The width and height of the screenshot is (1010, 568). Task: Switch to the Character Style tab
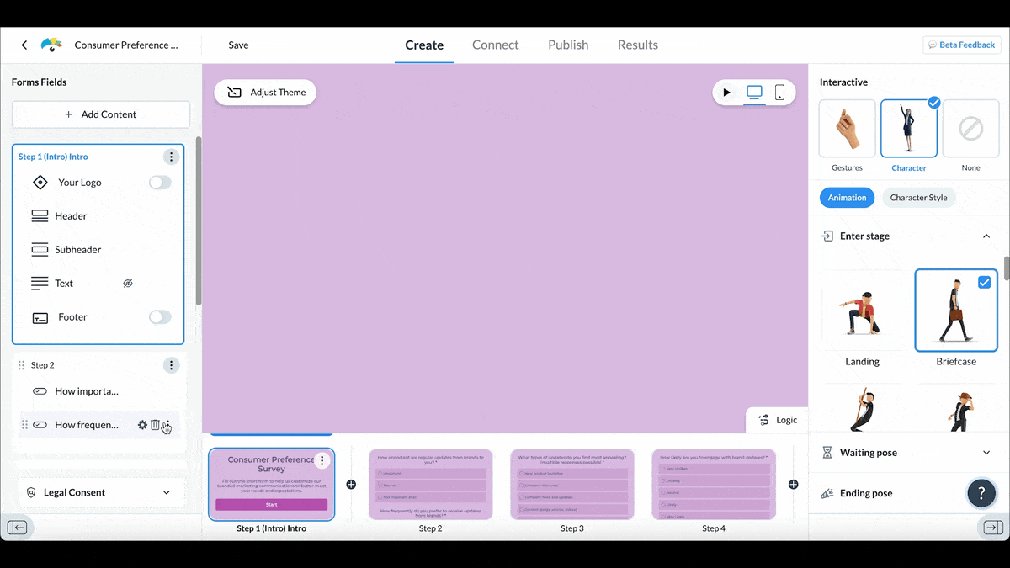(918, 198)
